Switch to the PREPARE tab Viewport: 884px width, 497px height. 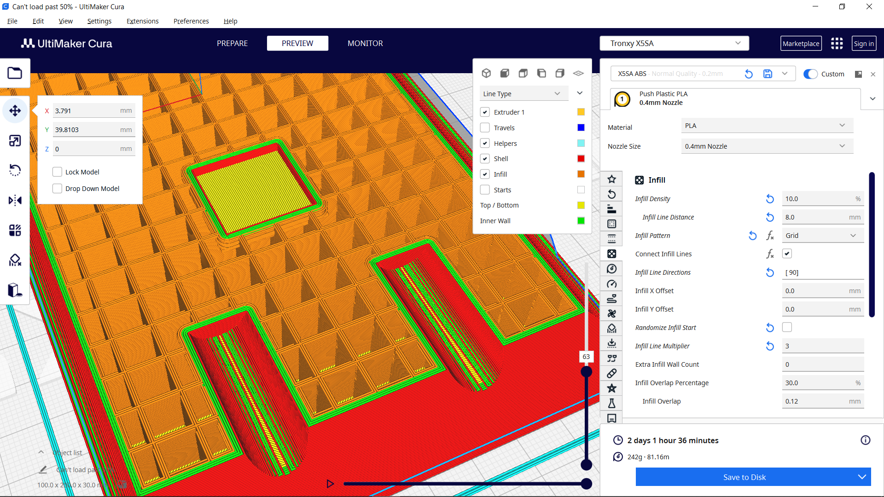232,43
